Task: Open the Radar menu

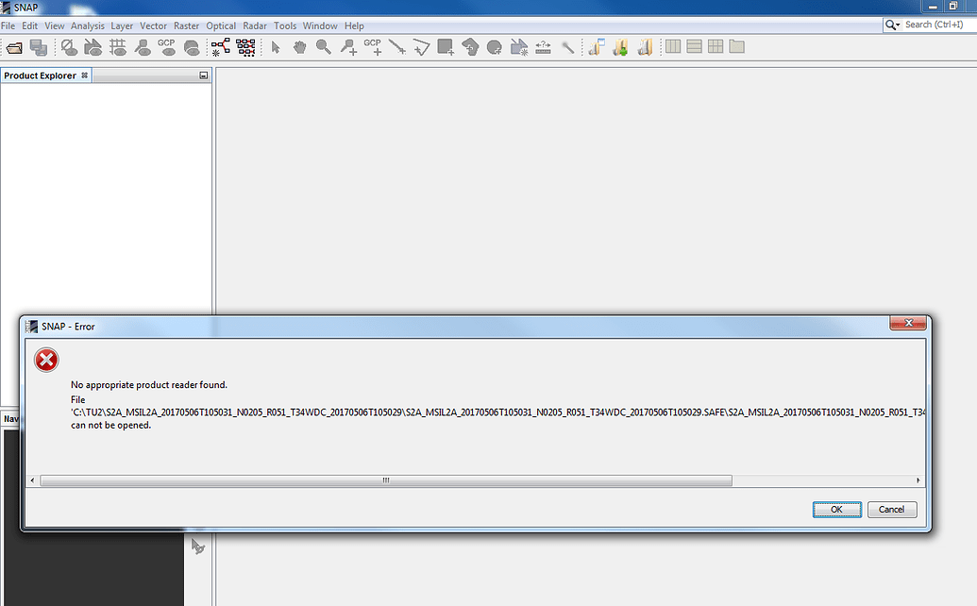Action: 254,25
